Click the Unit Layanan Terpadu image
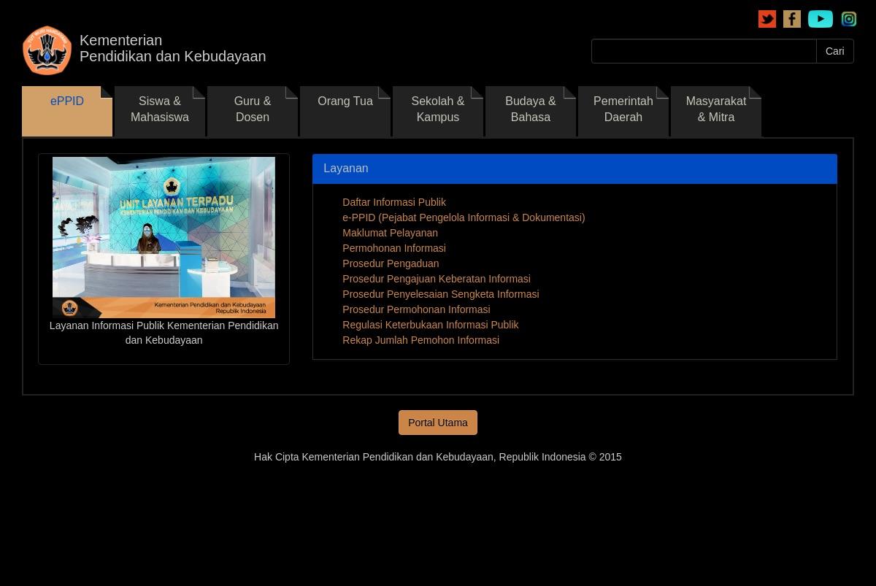The image size is (876, 586). [x=164, y=237]
